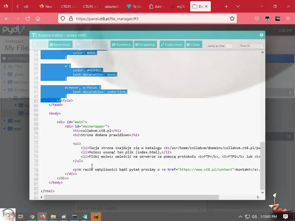The width and height of the screenshot is (295, 221).
Task: Click the editor vertical scrollbar thumb
Action: [x=262, y=166]
